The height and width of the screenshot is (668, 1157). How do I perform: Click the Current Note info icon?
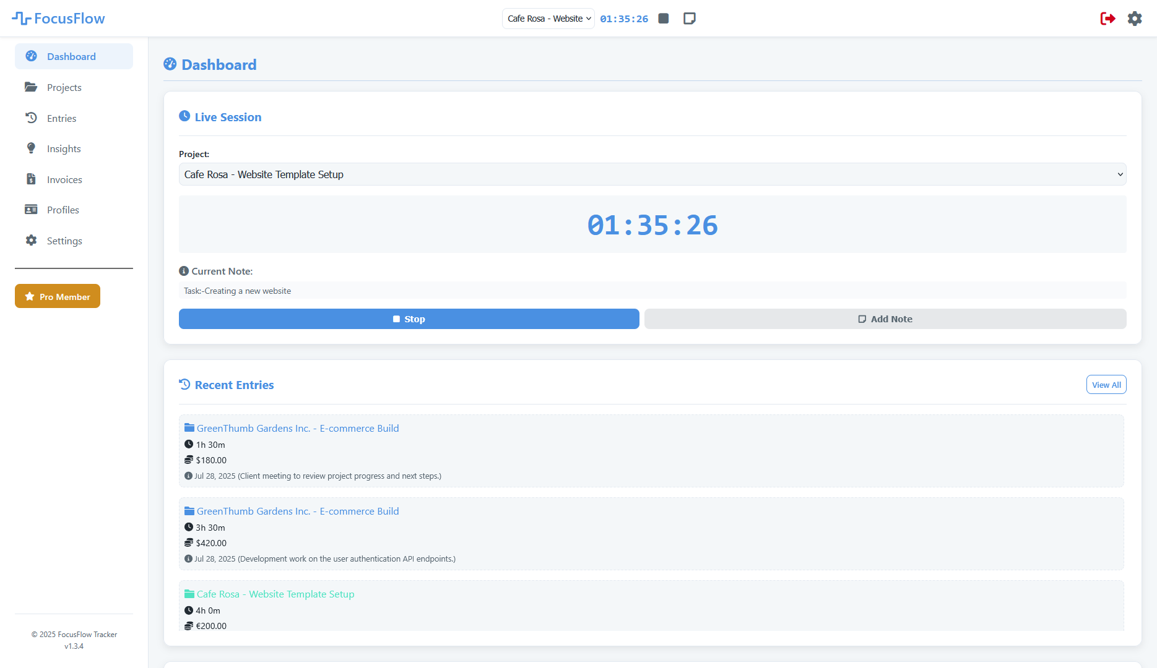(x=184, y=271)
